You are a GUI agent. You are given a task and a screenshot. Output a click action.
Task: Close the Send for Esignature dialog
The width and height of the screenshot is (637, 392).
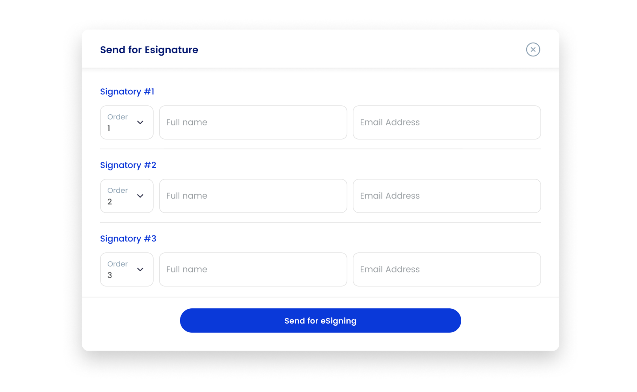[x=533, y=49]
